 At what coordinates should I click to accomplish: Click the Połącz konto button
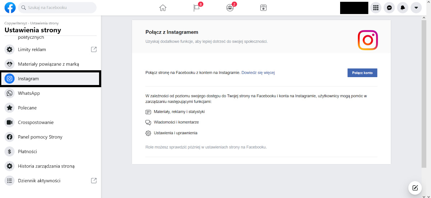tap(362, 73)
